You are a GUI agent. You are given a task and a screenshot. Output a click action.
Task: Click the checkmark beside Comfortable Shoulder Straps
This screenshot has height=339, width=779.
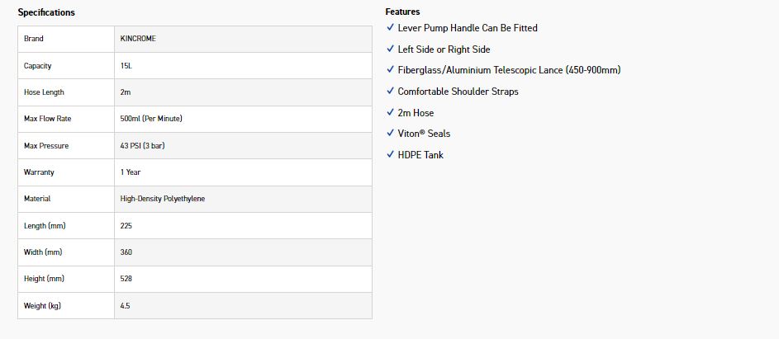[390, 92]
